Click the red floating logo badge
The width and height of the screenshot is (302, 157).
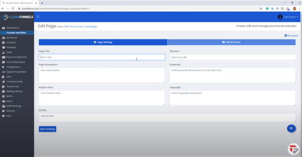[293, 149]
